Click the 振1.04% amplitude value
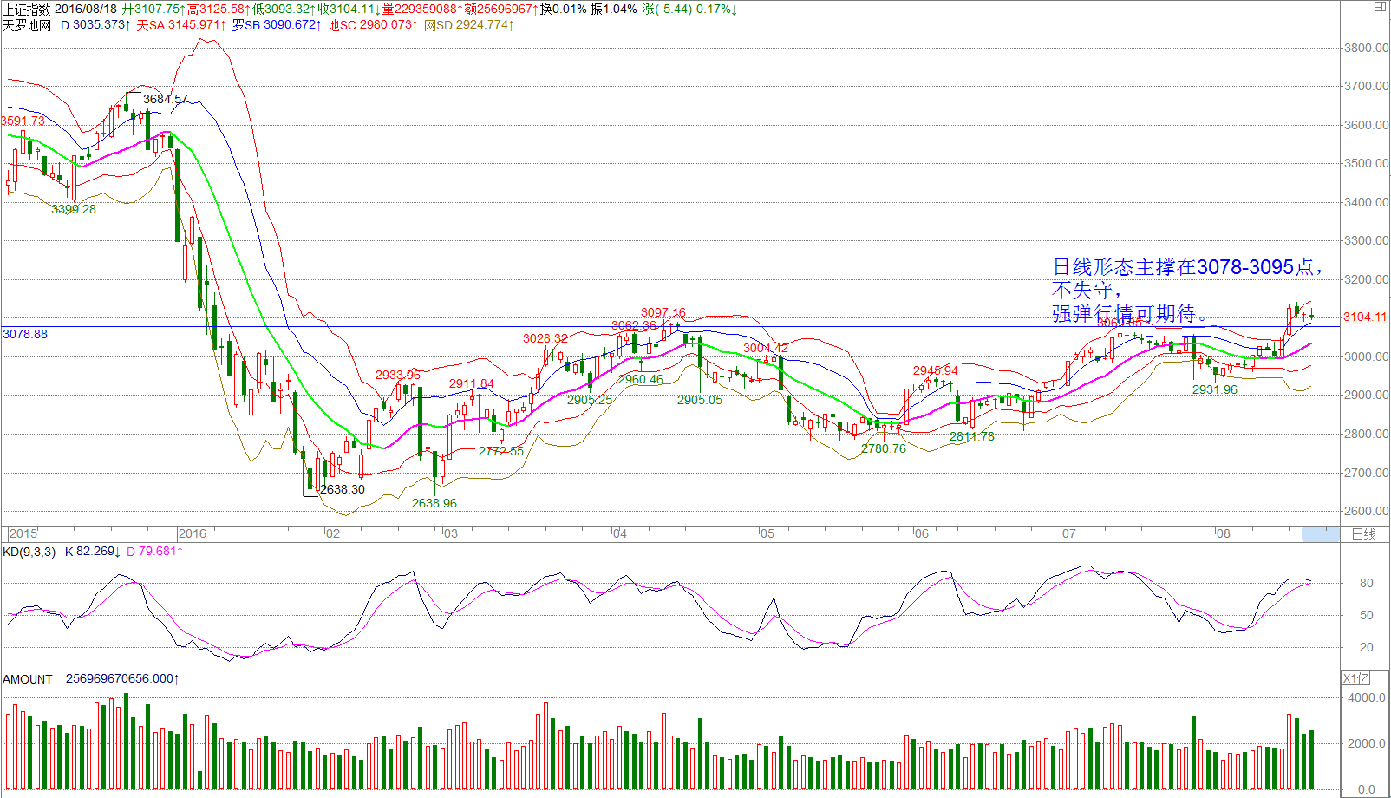The image size is (1391, 798). 614,9
